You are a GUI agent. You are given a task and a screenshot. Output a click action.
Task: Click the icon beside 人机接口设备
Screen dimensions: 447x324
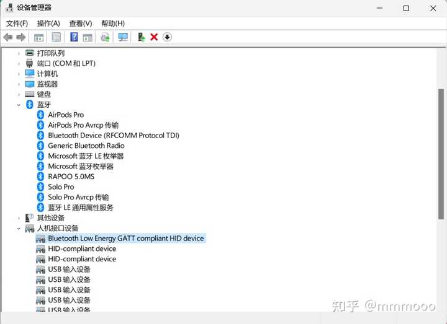(29, 228)
